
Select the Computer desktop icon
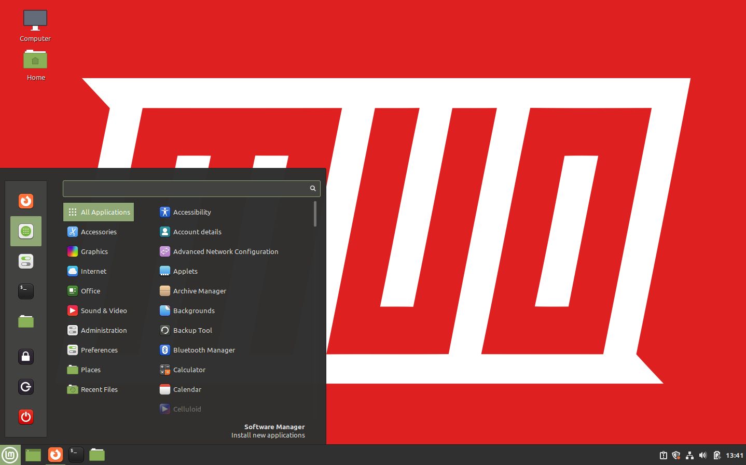(35, 26)
